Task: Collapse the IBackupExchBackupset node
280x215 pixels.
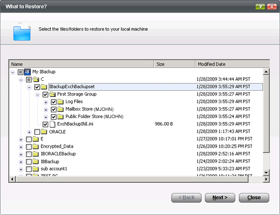Action: pyautogui.click(x=29, y=88)
